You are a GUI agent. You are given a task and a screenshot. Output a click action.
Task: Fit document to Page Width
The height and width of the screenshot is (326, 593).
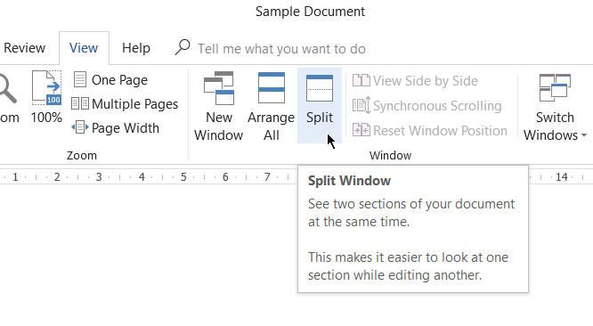pos(116,128)
